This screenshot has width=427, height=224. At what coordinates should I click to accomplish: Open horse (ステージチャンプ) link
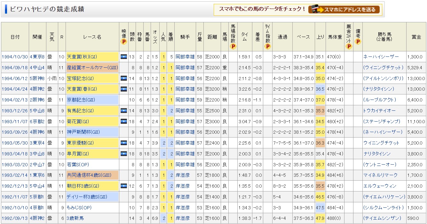pyautogui.click(x=382, y=122)
